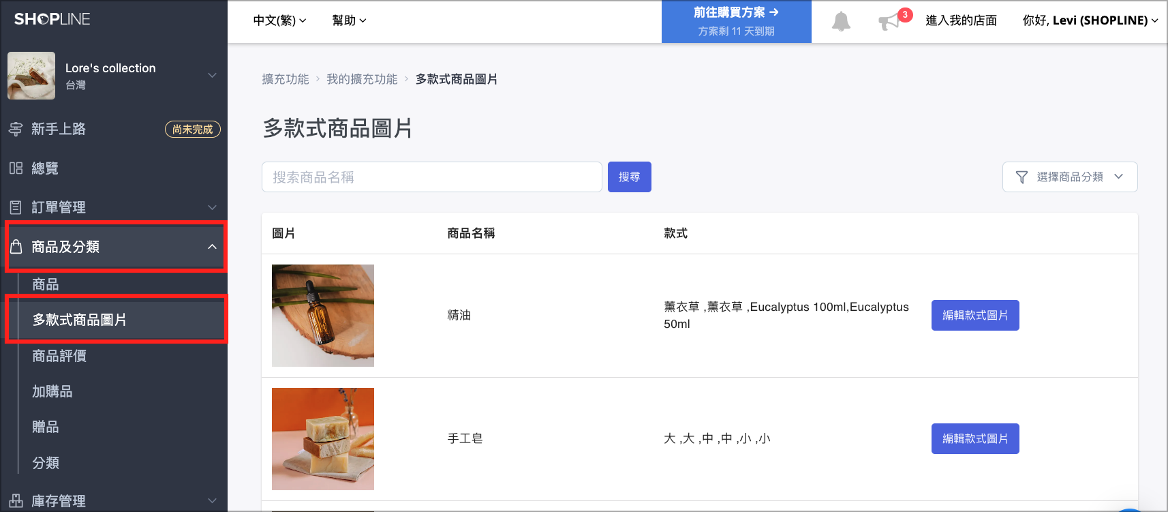Open 加購品 submenu item
This screenshot has width=1168, height=512.
click(x=52, y=391)
